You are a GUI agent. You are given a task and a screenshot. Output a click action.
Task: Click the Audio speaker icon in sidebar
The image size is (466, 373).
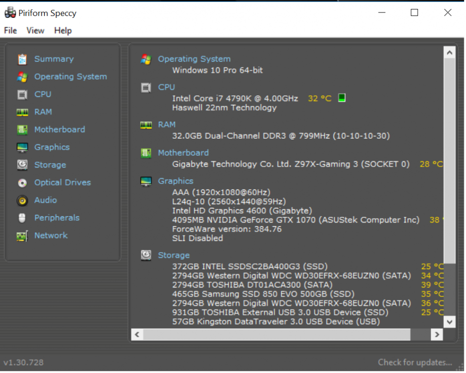22,201
